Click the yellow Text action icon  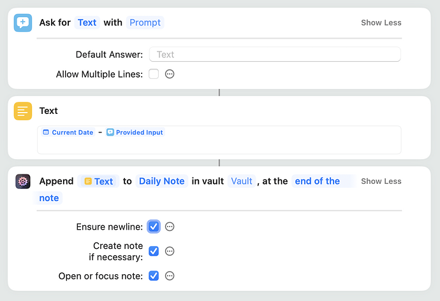coord(23,111)
